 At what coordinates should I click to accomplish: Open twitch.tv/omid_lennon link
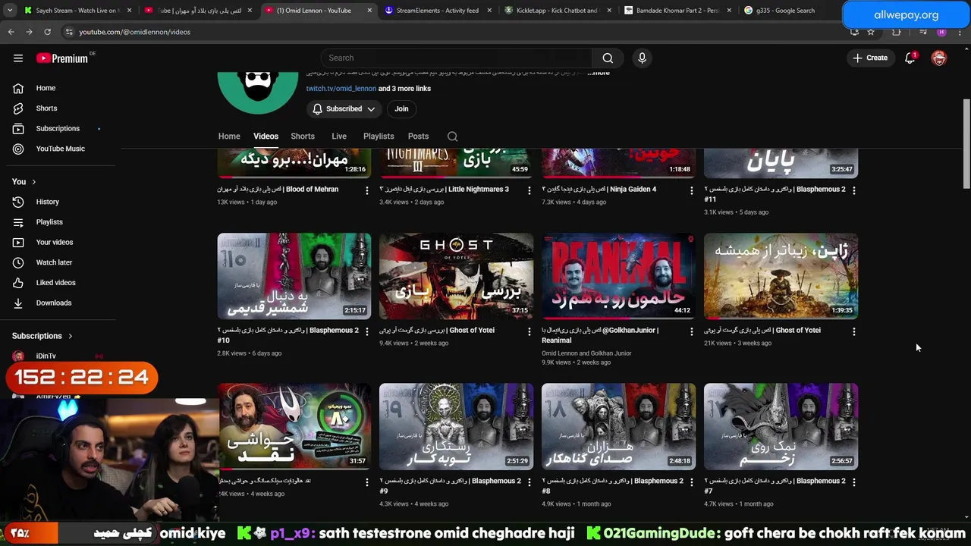coord(341,89)
